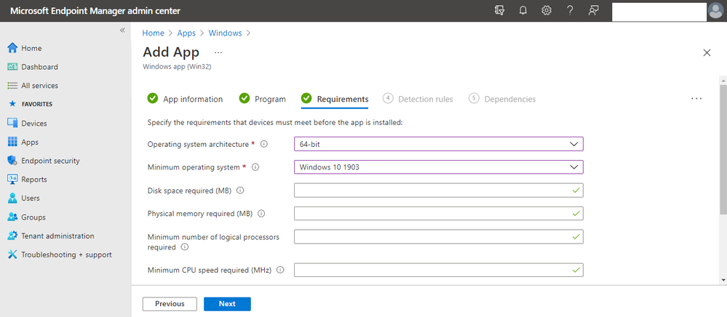
Task: Click the vertical scrollbar down arrow
Action: point(723,280)
